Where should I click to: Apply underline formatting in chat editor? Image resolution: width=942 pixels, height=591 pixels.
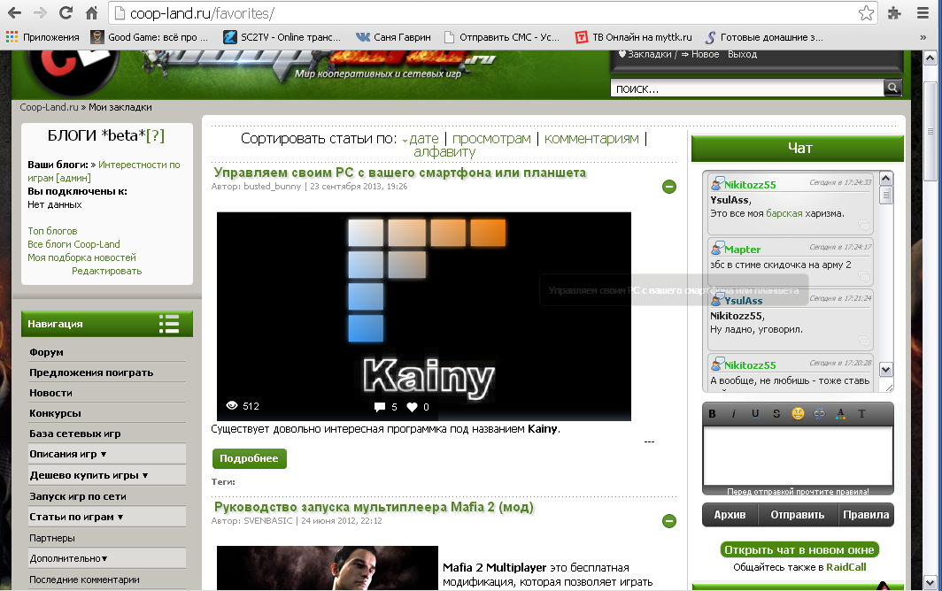tap(755, 413)
